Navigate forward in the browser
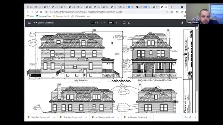This screenshot has width=223, height=125. click(32, 12)
